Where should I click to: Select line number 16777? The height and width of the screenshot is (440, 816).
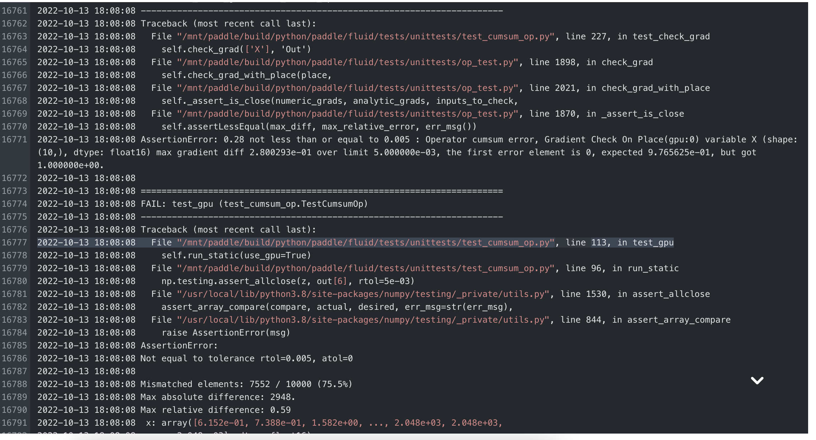14,243
